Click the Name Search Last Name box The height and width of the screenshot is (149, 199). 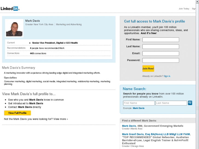click(171, 103)
